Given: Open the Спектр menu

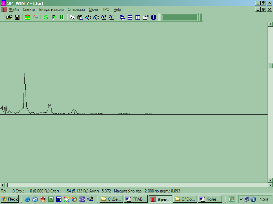Looking at the screenshot, I should 29,10.
